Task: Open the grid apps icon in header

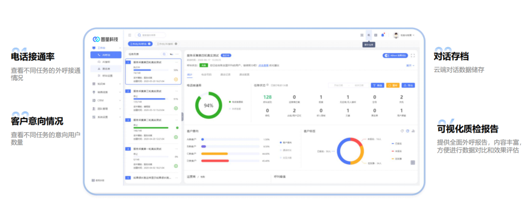Action: point(362,35)
